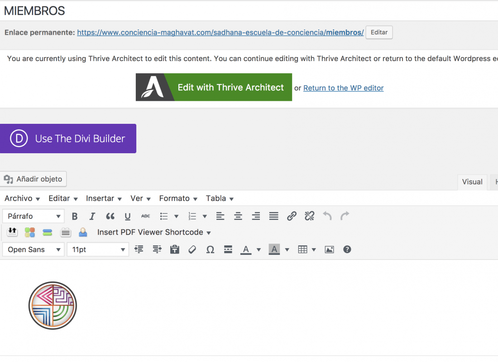Screen dimensions: 498x362
Task: Open the Insertar menu
Action: 104,198
